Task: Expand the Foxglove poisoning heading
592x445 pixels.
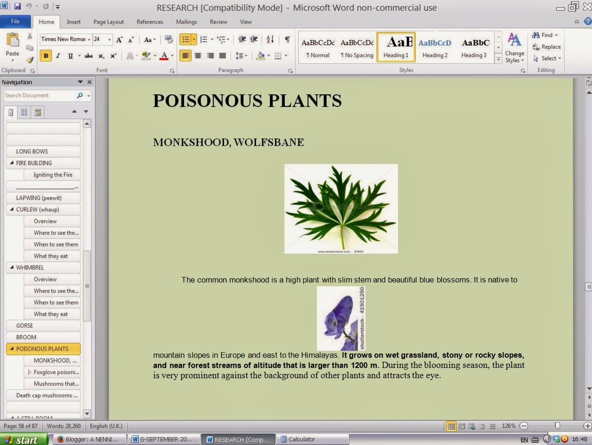Action: click(x=29, y=372)
